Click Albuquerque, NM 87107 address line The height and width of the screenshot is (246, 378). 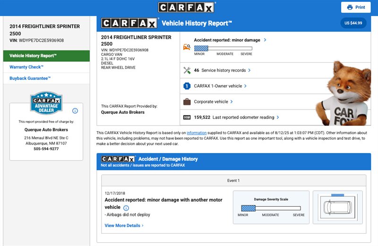tap(46, 144)
